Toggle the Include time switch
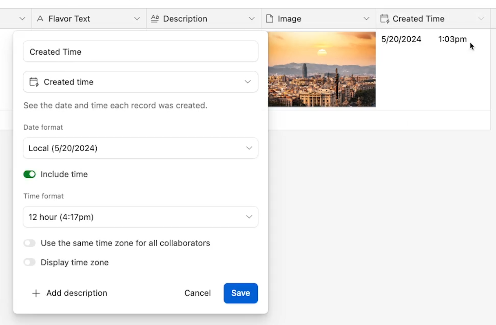496x325 pixels. click(x=29, y=175)
